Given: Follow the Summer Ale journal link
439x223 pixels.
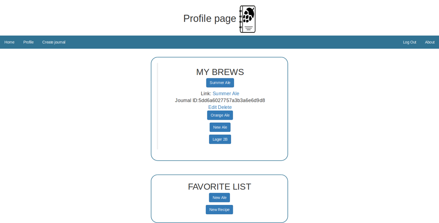Looking at the screenshot, I should coord(226,94).
